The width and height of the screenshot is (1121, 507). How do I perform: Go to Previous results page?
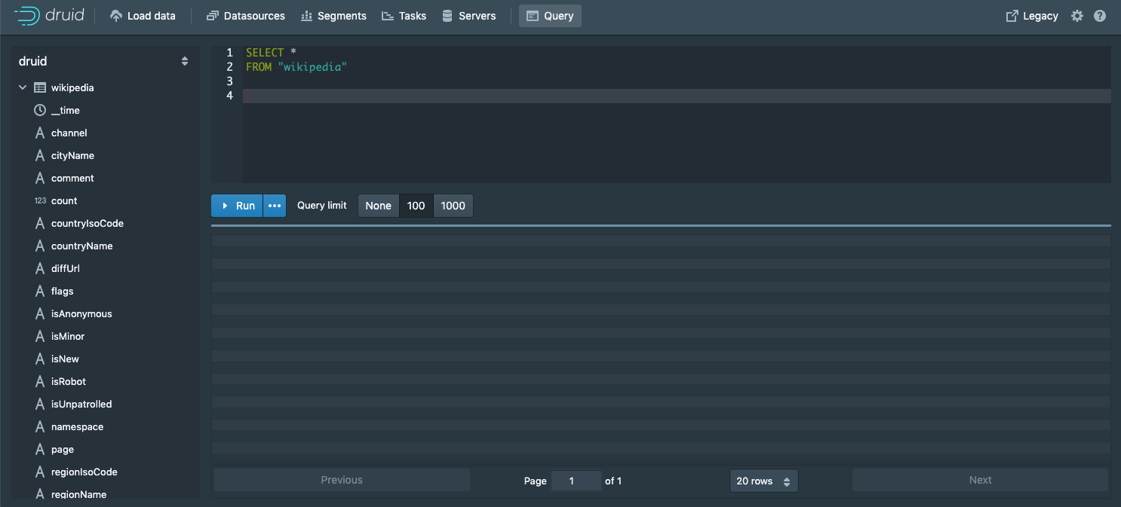click(x=342, y=480)
